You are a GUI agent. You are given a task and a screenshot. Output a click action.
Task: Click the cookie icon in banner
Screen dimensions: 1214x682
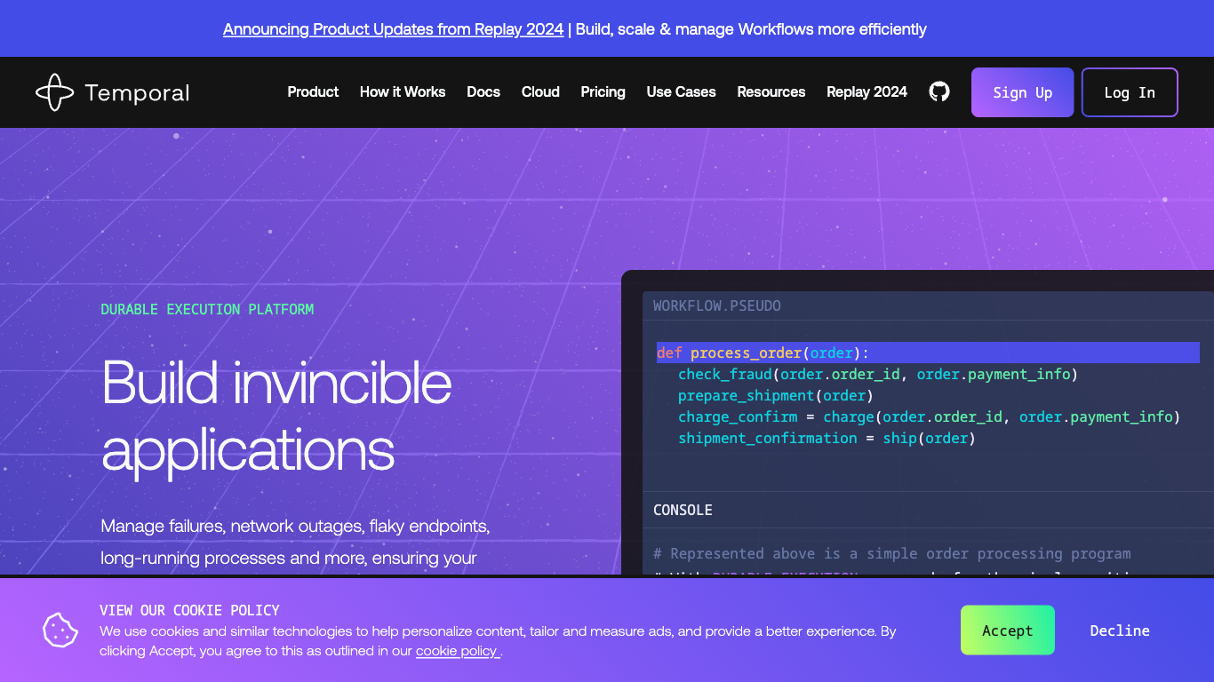tap(60, 630)
